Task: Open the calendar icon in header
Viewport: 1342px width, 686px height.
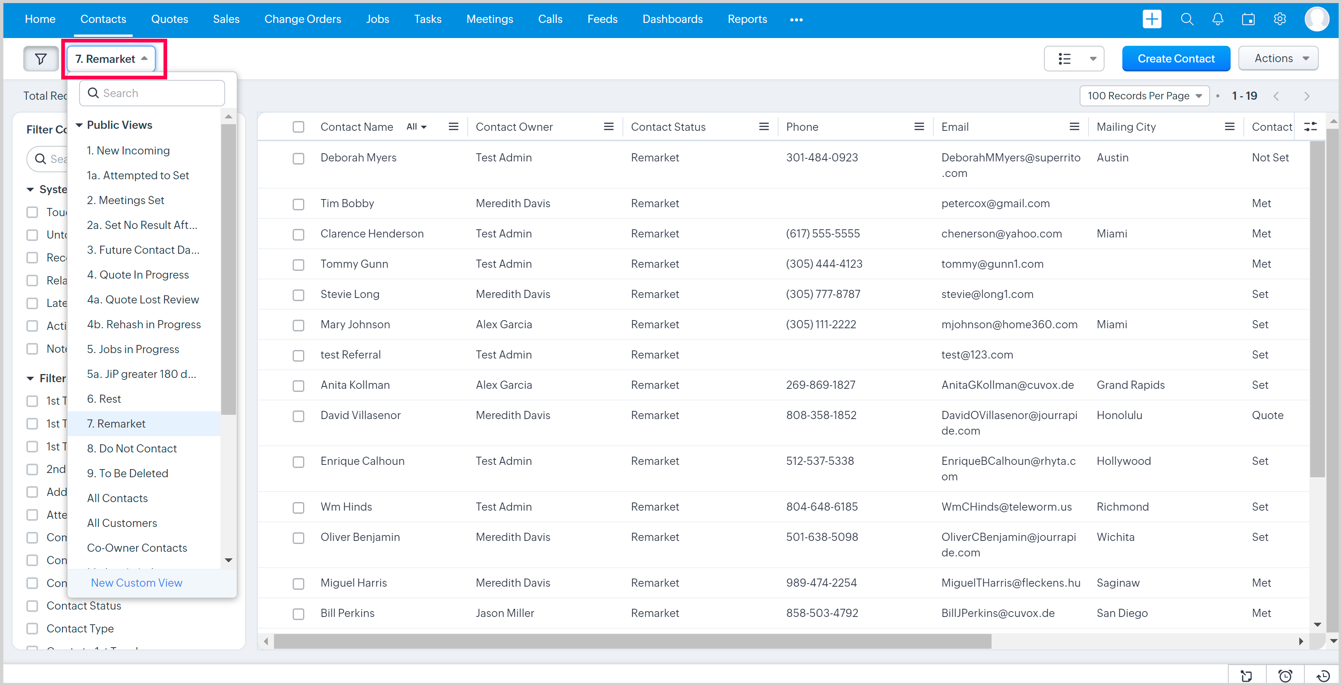Action: 1248,19
